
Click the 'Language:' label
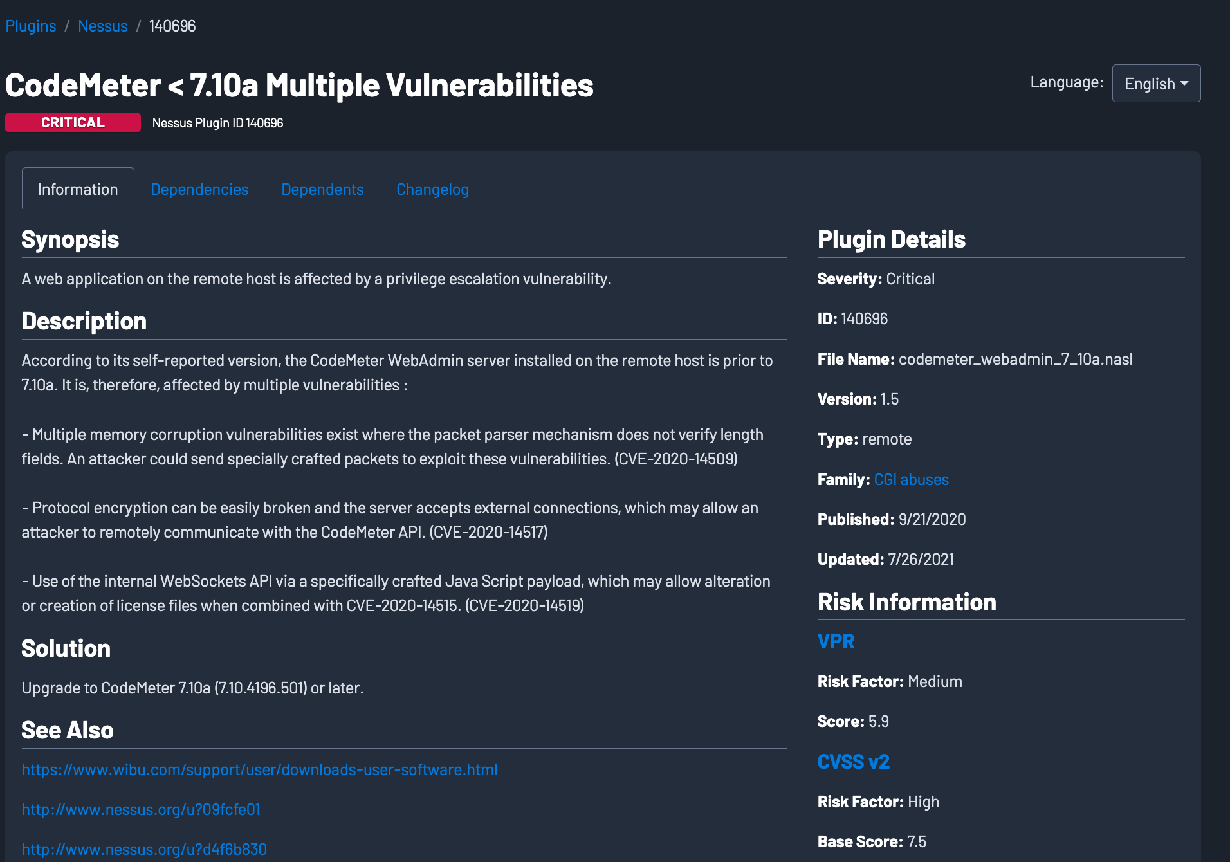point(1067,82)
